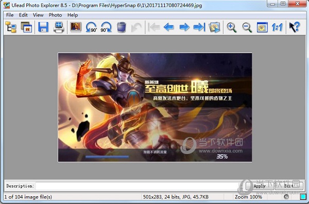Zoom in with magnifier plus
Screen dimensions: 309x204
point(231,27)
